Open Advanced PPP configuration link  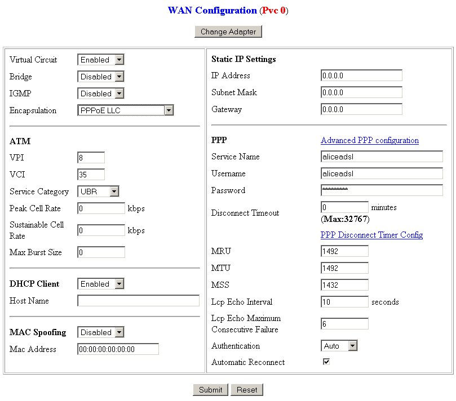point(370,140)
